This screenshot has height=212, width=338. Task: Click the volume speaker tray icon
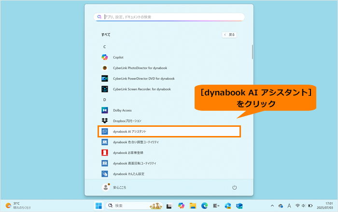point(304,206)
